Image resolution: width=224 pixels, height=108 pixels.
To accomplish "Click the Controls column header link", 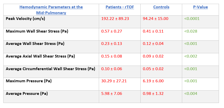I will [x=161, y=7].
